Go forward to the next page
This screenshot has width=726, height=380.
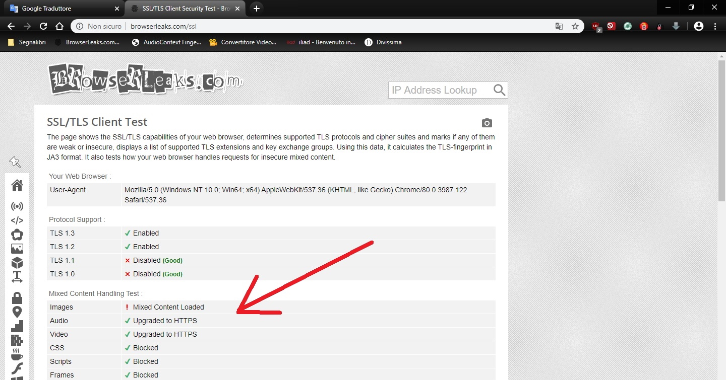27,26
